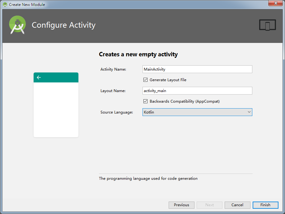Click the "Source Language:" label
Screen dimensions: 285x214
pos(117,112)
